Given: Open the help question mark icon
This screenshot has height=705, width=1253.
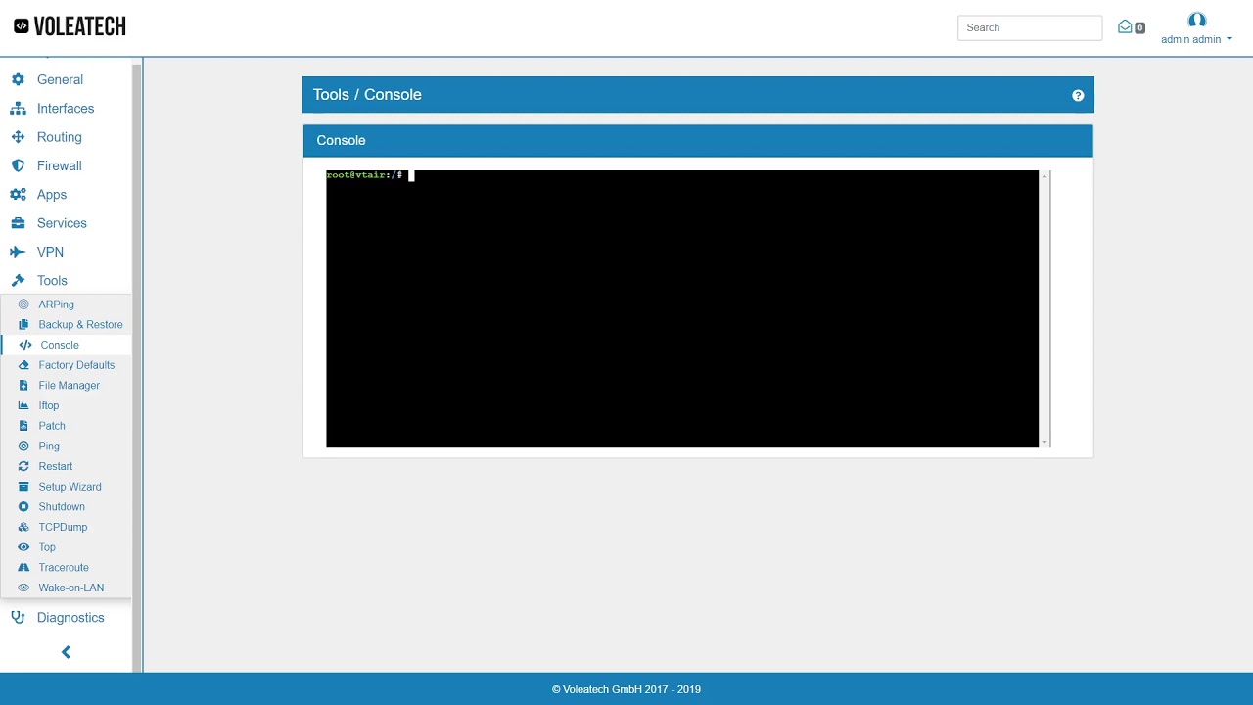Looking at the screenshot, I should 1078,95.
